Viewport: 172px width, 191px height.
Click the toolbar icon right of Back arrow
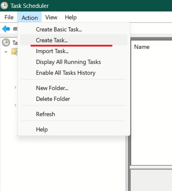click(15, 29)
